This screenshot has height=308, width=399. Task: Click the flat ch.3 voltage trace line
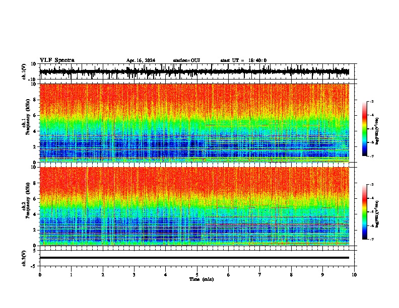click(194, 258)
